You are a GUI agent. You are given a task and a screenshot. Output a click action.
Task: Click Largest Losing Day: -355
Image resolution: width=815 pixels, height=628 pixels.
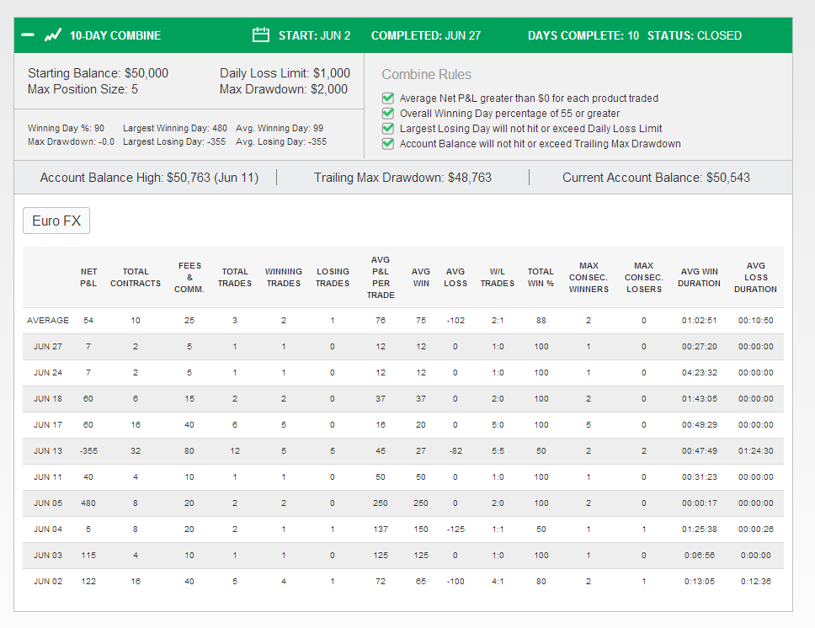[x=174, y=141]
